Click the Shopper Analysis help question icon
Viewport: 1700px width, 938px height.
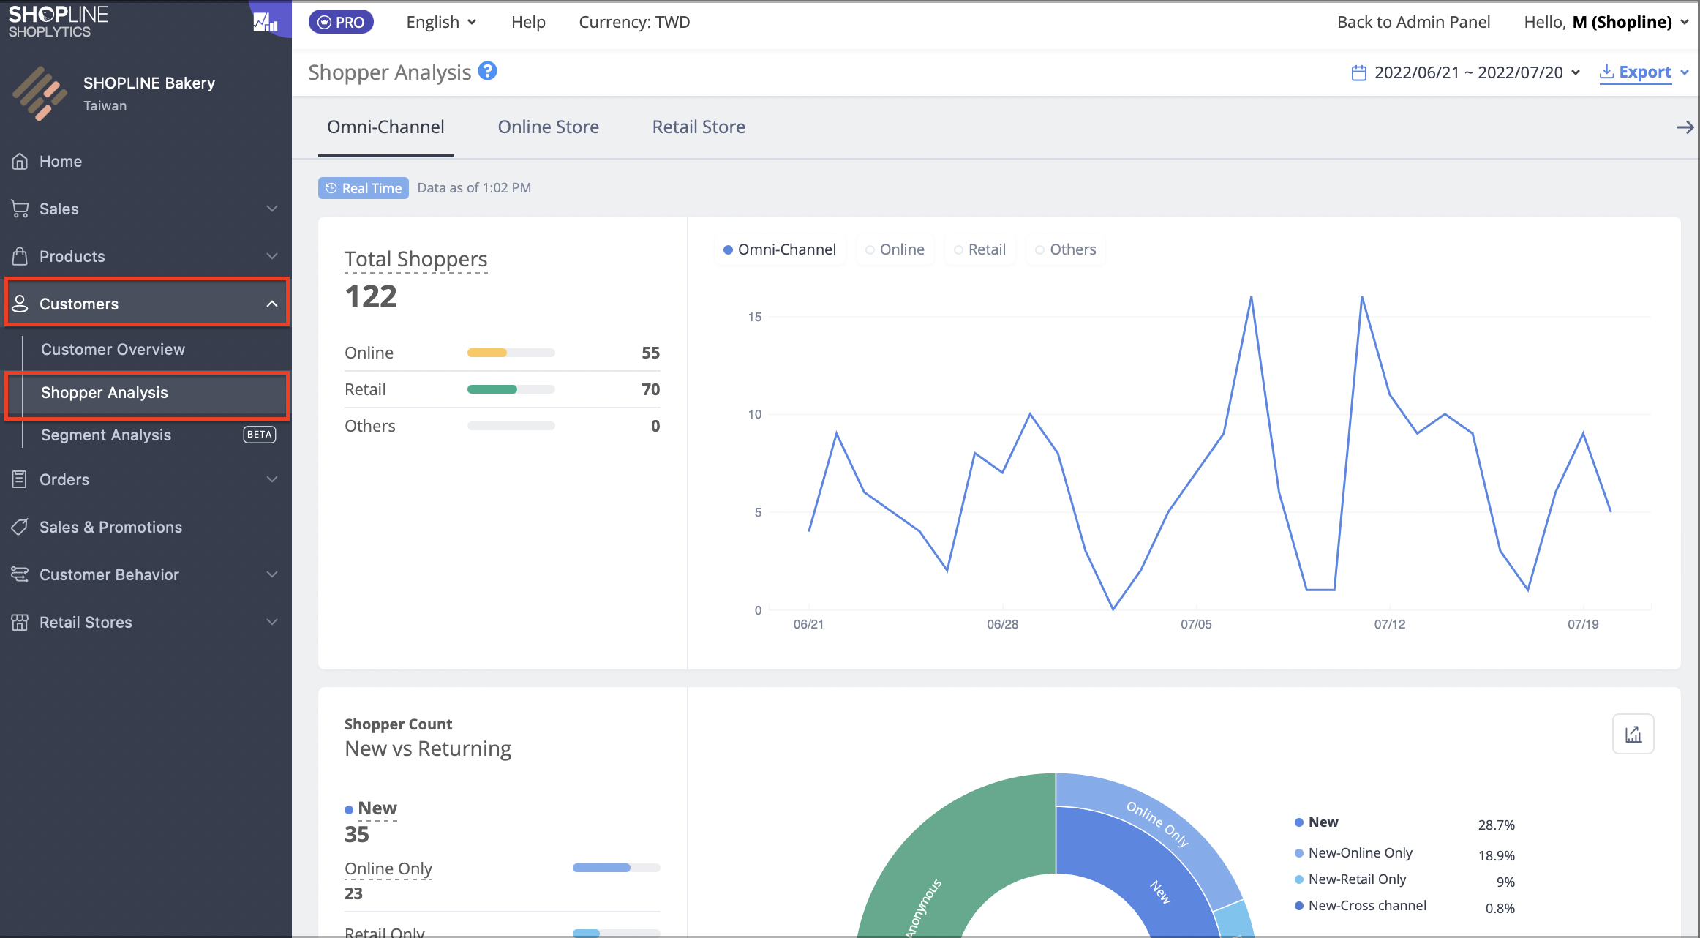pos(487,71)
